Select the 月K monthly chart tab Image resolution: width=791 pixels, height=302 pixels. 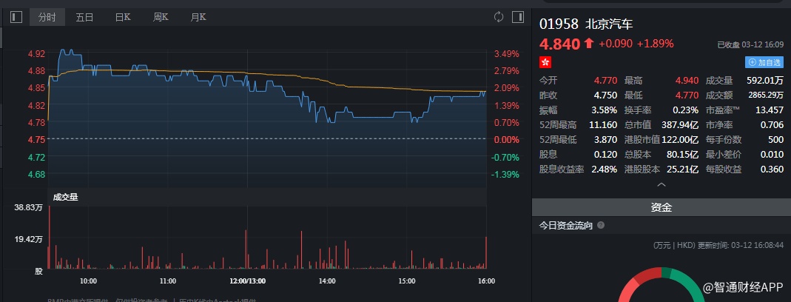[198, 16]
